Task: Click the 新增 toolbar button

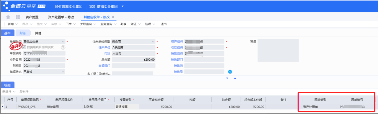Action: click(x=11, y=24)
